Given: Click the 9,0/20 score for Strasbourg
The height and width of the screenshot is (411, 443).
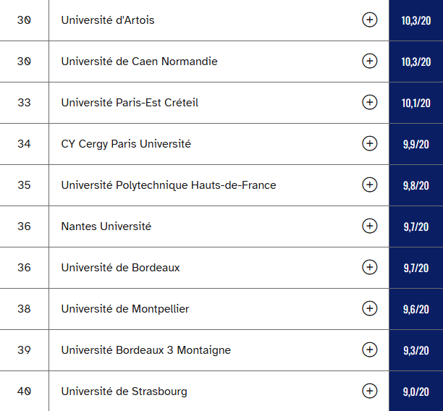Looking at the screenshot, I should pos(416,391).
